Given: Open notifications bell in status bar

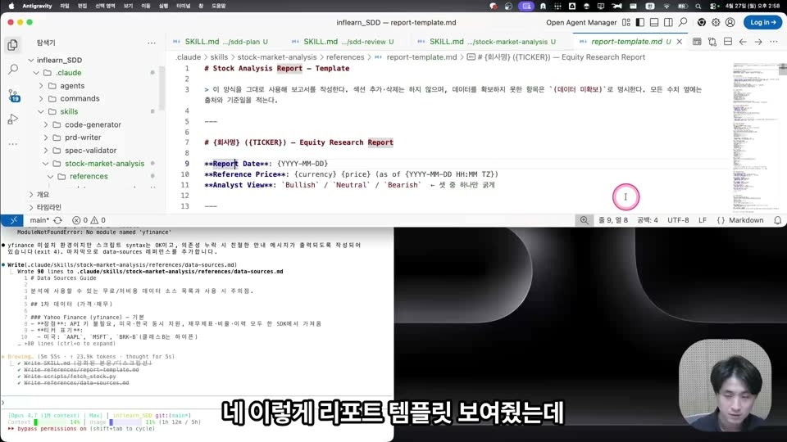Looking at the screenshot, I should [777, 220].
